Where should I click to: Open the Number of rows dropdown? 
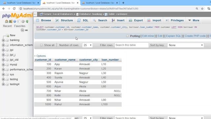tap(87, 45)
